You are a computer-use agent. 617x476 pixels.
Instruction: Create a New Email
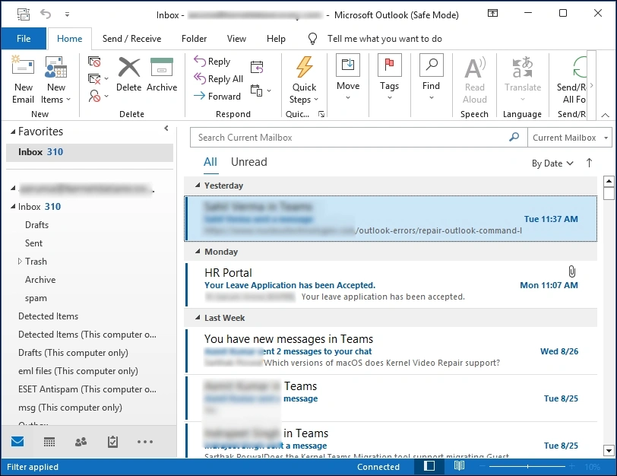24,80
